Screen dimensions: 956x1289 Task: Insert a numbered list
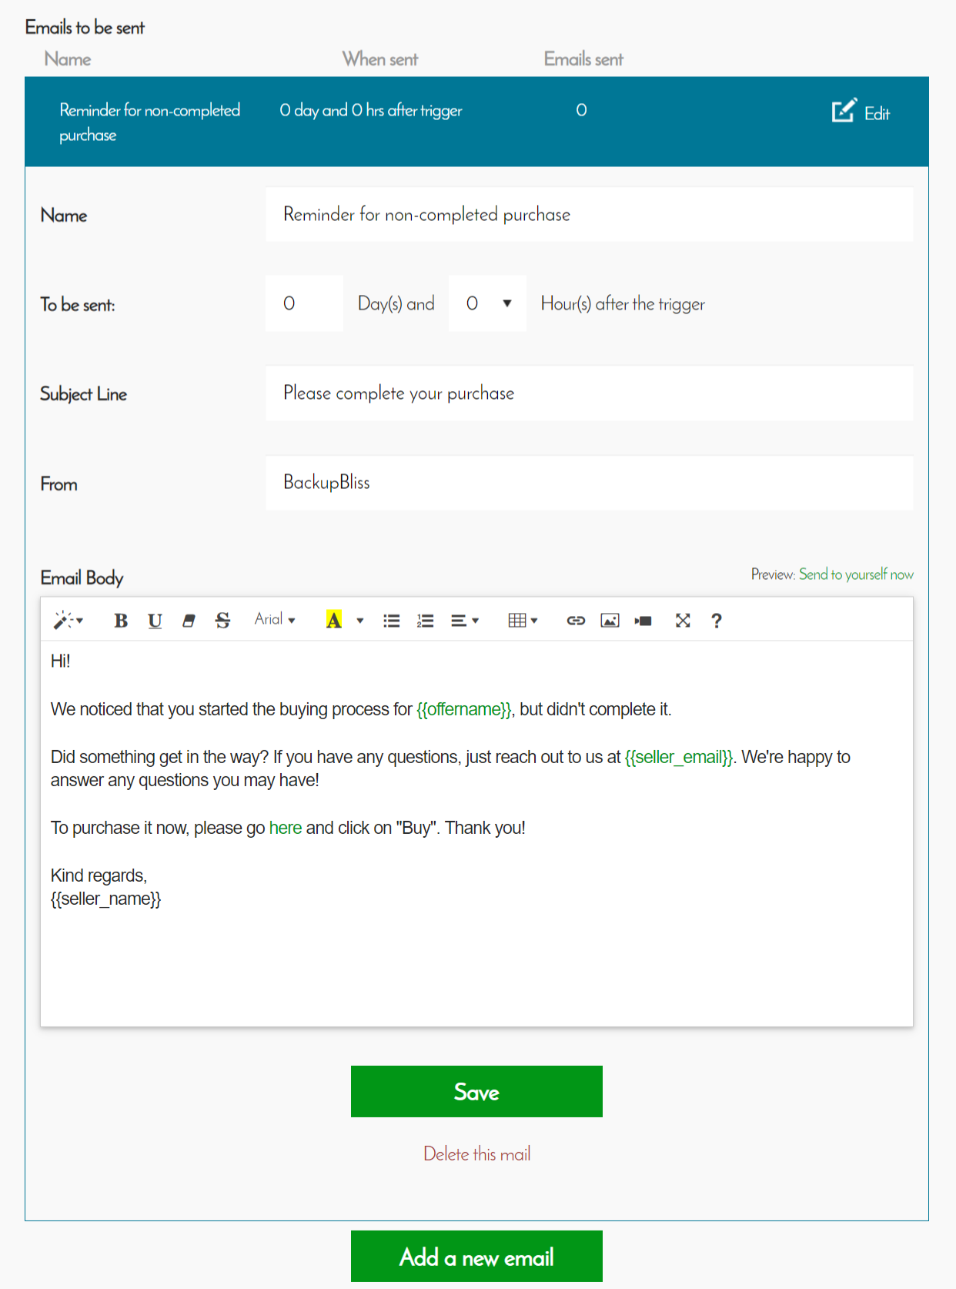(x=425, y=621)
